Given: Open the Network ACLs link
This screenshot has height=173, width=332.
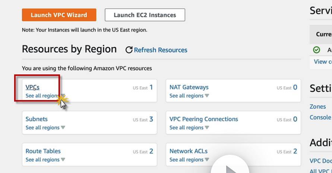Looking at the screenshot, I should (188, 151).
